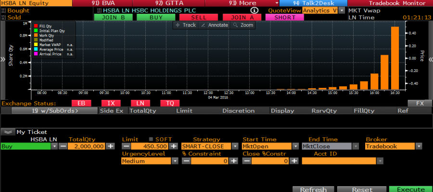
Task: Collapse the right chart panel arrows
Action: pyautogui.click(x=430, y=59)
